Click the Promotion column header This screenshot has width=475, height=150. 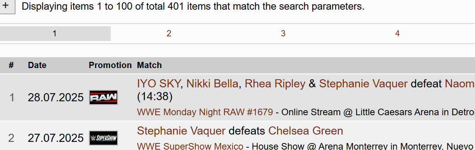[x=110, y=65]
